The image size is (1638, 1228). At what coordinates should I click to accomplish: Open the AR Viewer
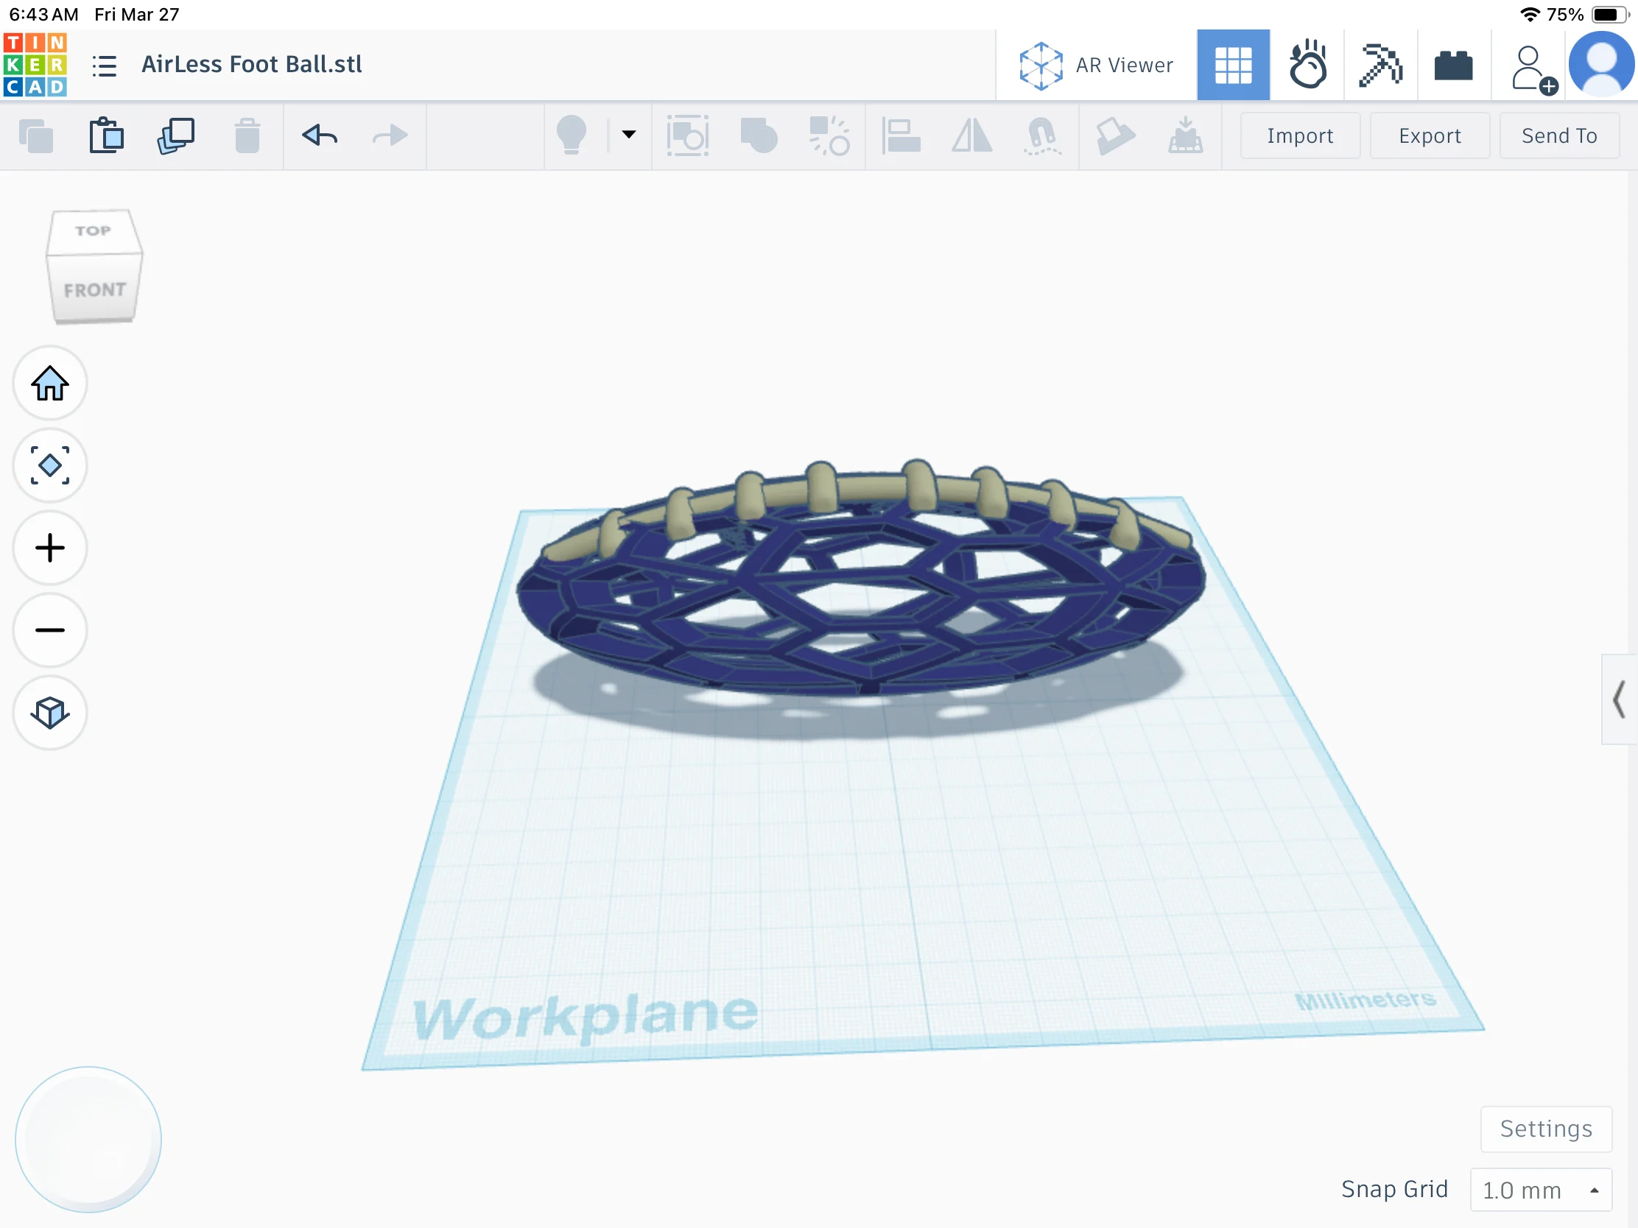[x=1096, y=65]
